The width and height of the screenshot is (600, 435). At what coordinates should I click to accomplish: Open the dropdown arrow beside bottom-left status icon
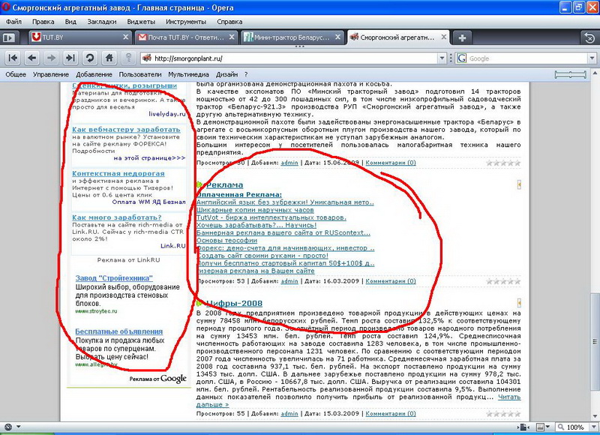[x=18, y=427]
